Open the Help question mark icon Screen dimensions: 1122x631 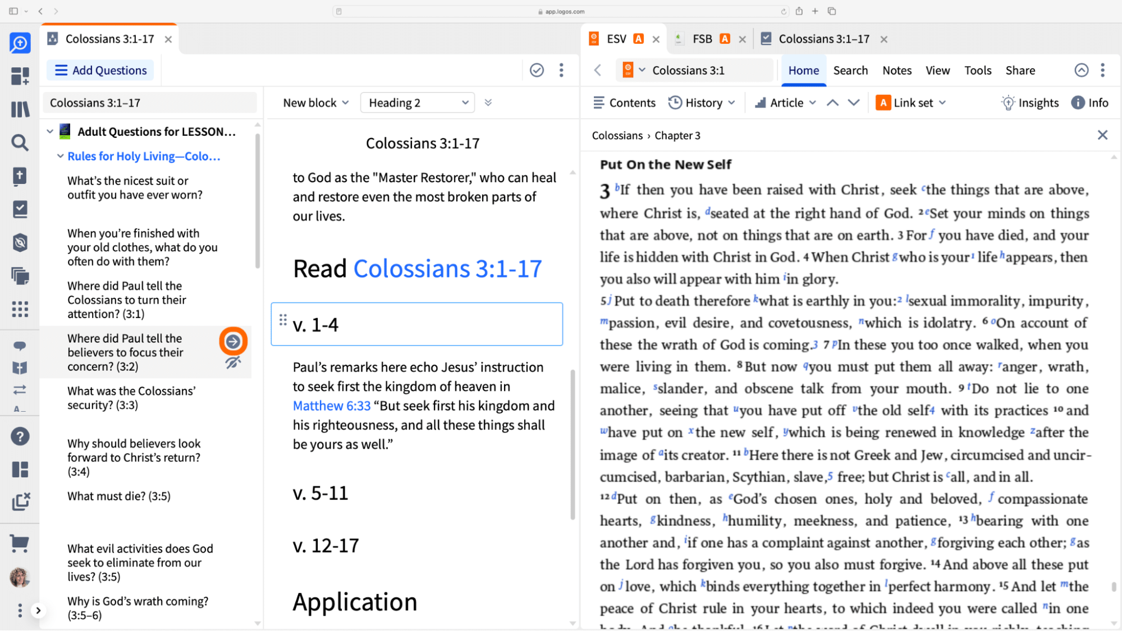(20, 436)
